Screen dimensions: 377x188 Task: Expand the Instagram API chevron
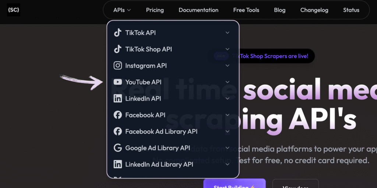coord(227,65)
